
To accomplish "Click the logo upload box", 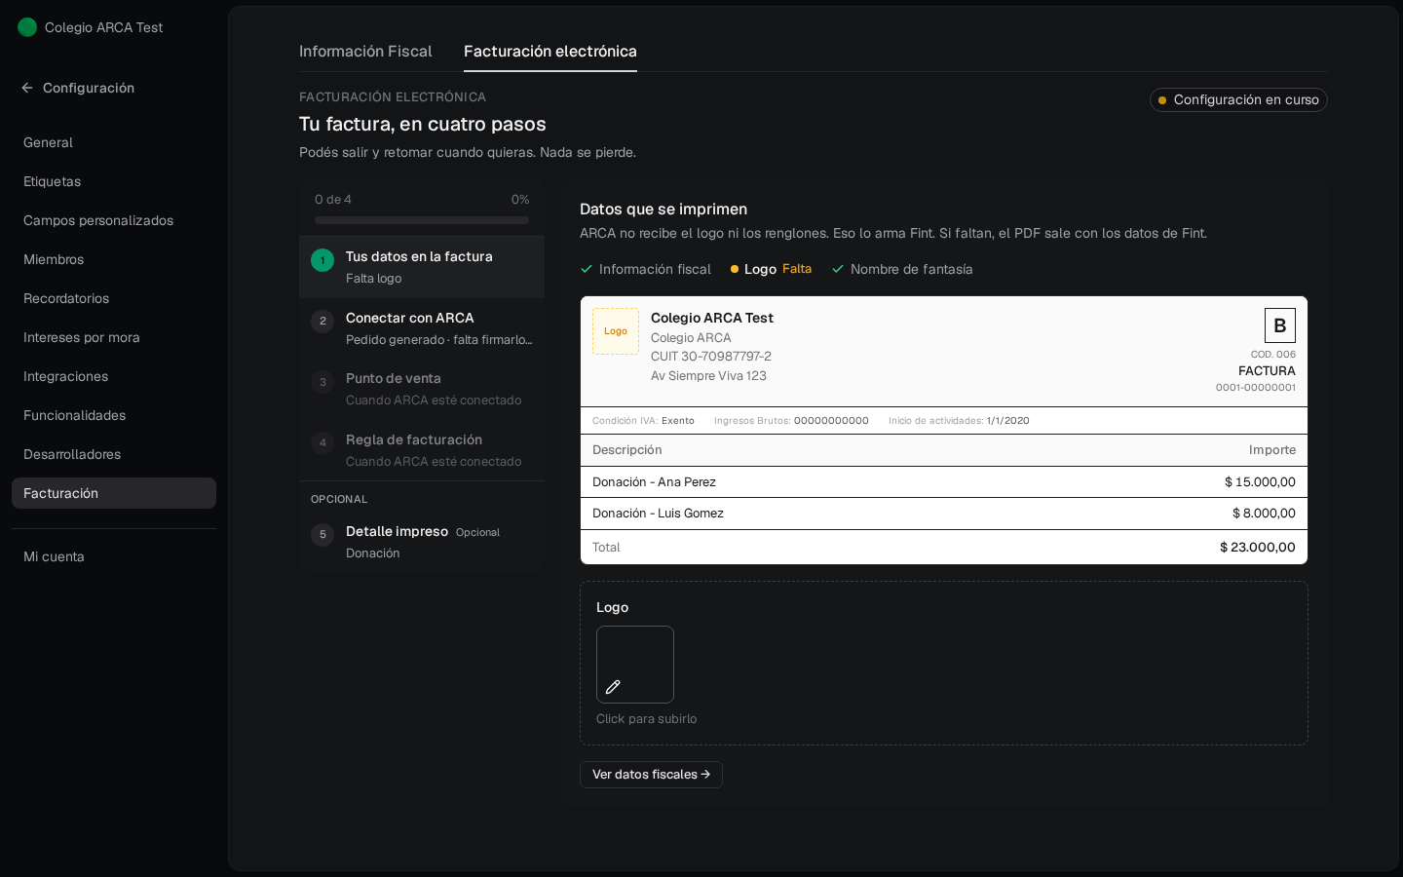I will click(635, 665).
